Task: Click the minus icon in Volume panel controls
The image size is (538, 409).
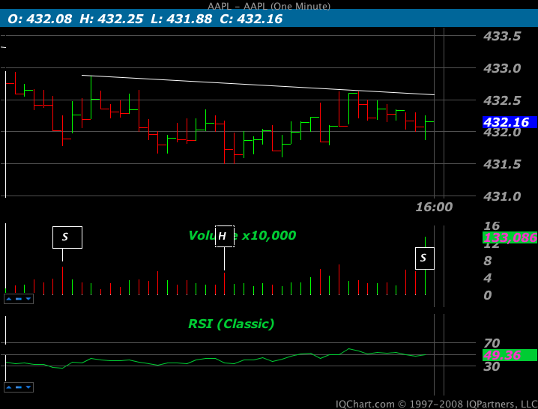Action: pyautogui.click(x=19, y=299)
